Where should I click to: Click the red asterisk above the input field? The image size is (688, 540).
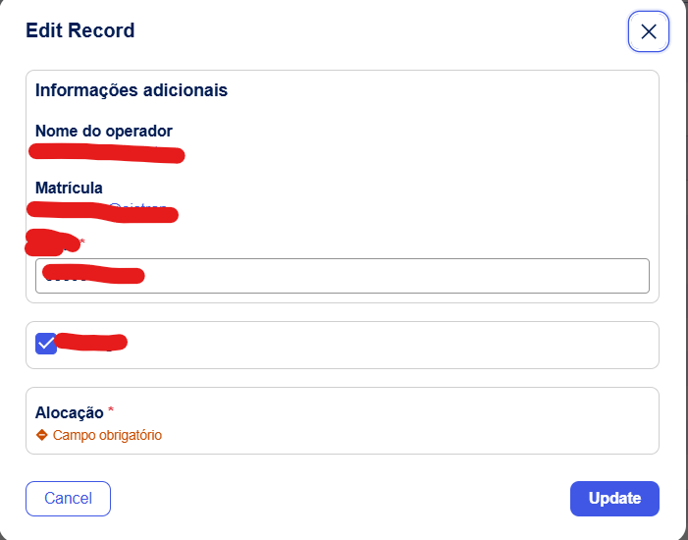pyautogui.click(x=82, y=242)
